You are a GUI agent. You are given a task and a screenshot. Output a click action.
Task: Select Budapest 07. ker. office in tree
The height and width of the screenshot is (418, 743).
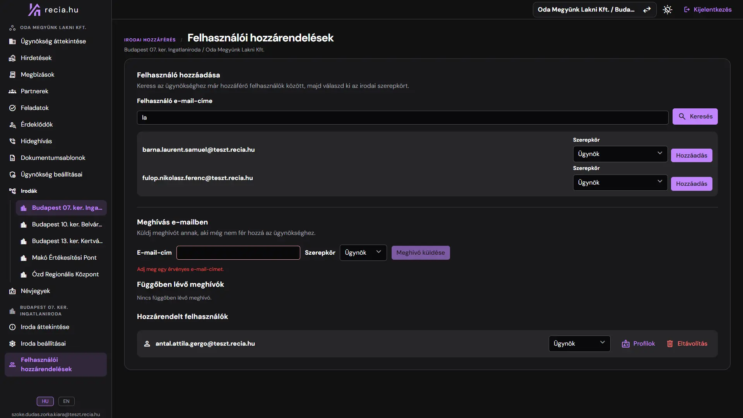[x=61, y=208]
